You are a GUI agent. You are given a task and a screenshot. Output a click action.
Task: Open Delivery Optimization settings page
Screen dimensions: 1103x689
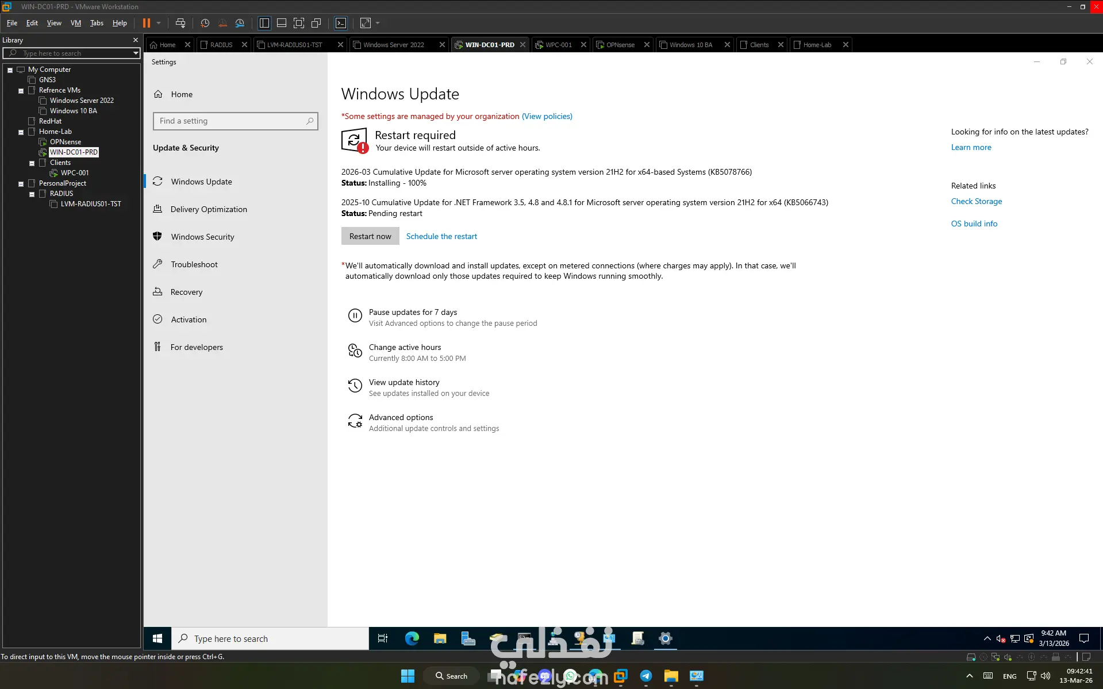point(209,209)
